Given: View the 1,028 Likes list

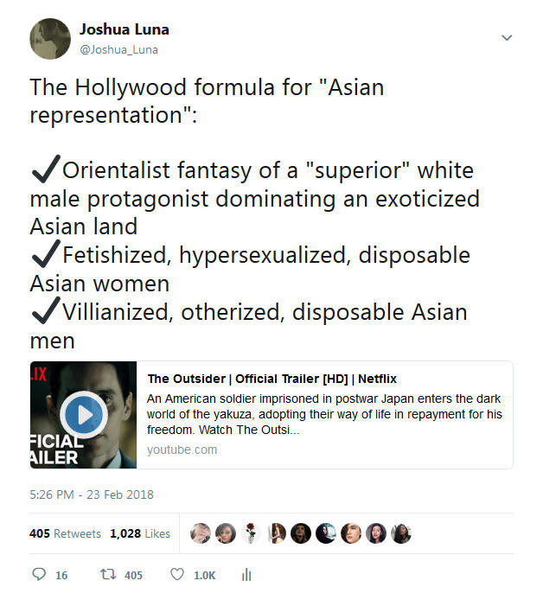Looking at the screenshot, I should click(x=140, y=533).
